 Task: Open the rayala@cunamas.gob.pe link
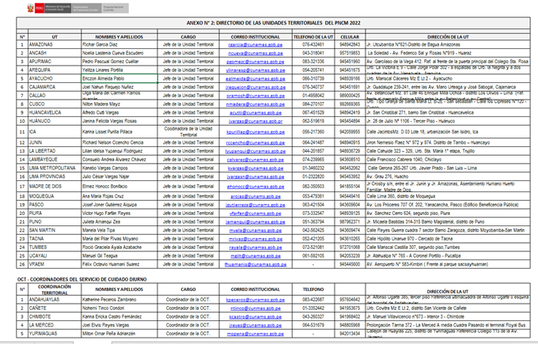(x=256, y=248)
